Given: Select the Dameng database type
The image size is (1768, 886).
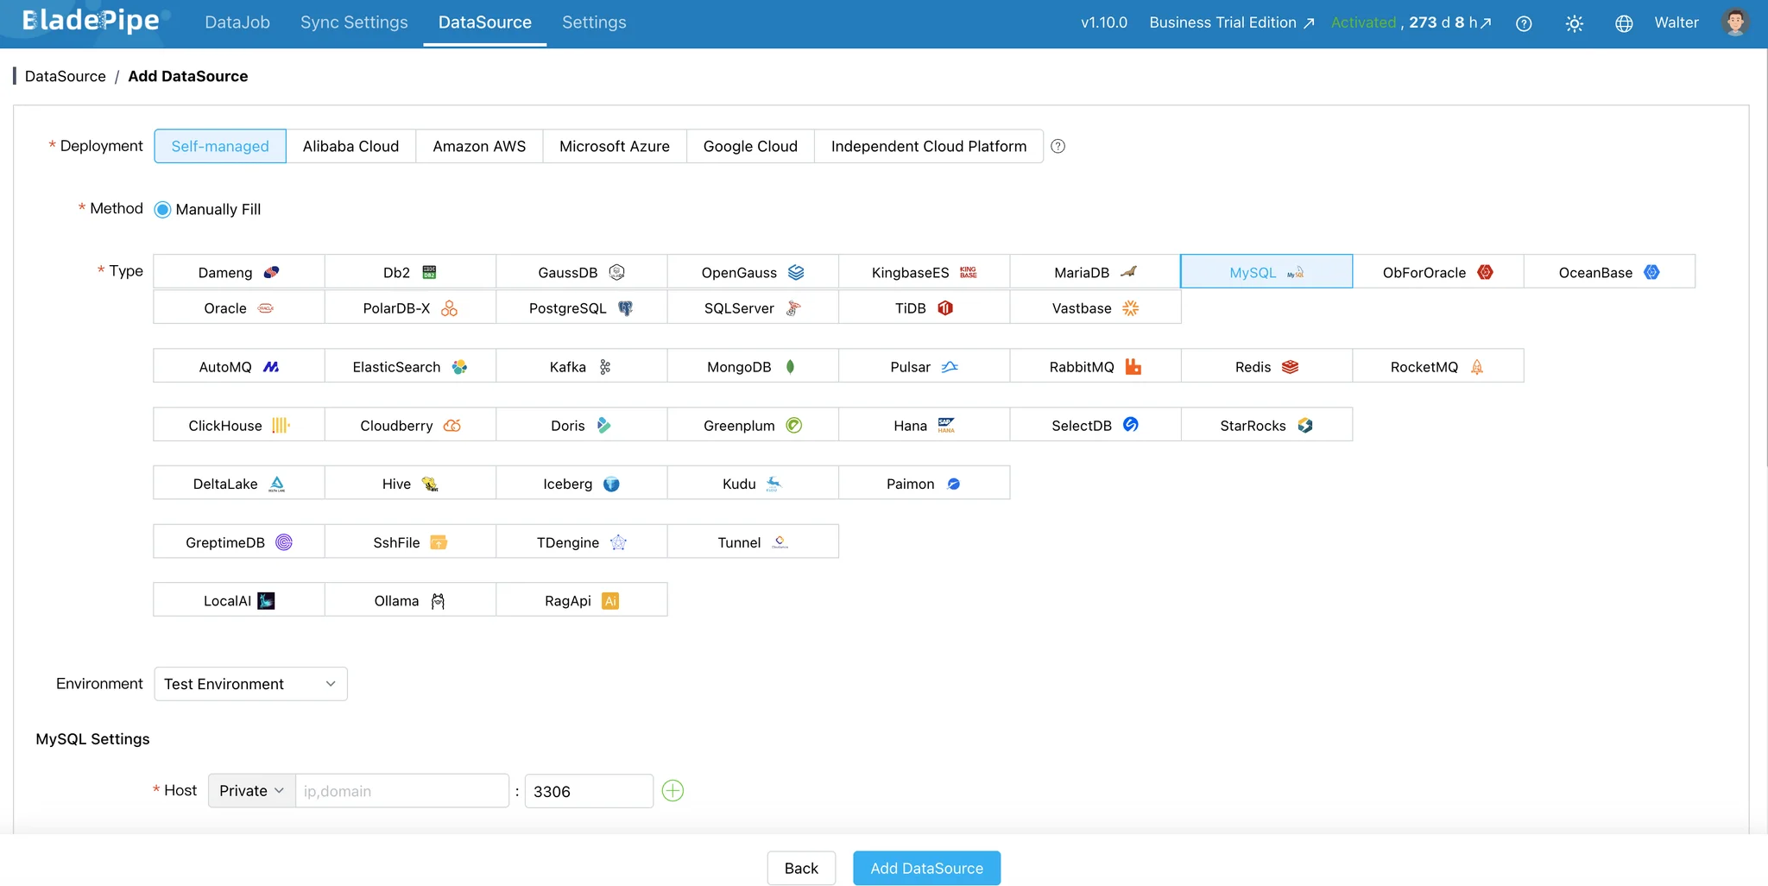Looking at the screenshot, I should click(x=239, y=272).
